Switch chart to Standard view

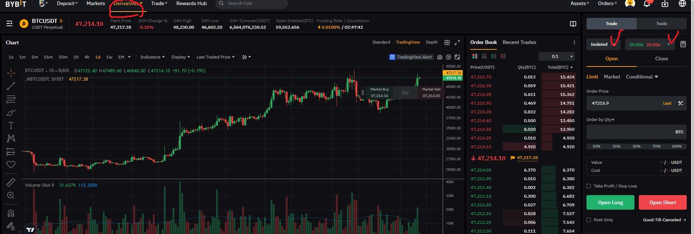pyautogui.click(x=381, y=42)
